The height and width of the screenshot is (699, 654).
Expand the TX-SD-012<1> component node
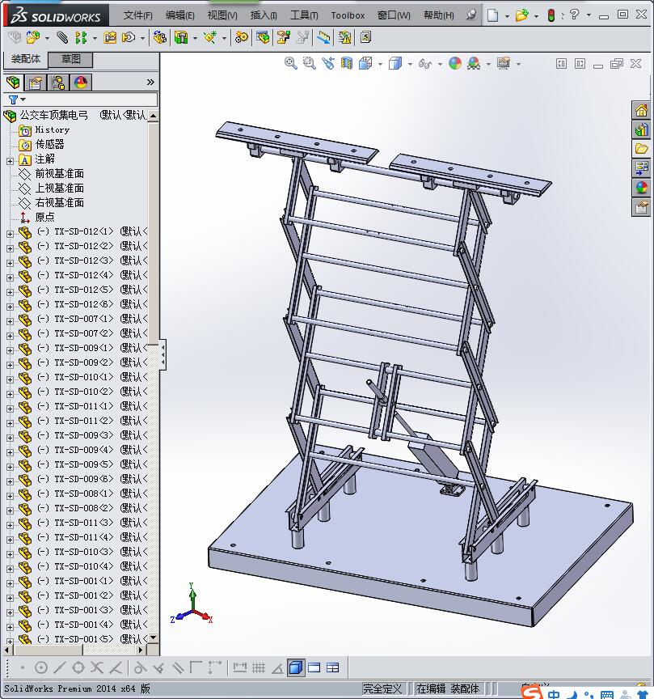(x=10, y=233)
